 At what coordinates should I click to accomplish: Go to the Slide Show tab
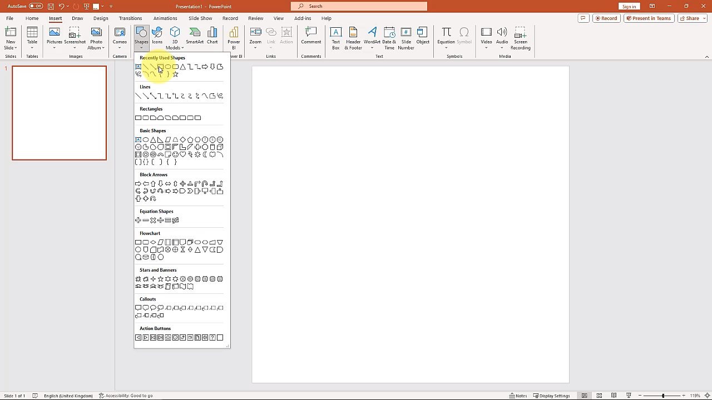pyautogui.click(x=200, y=18)
